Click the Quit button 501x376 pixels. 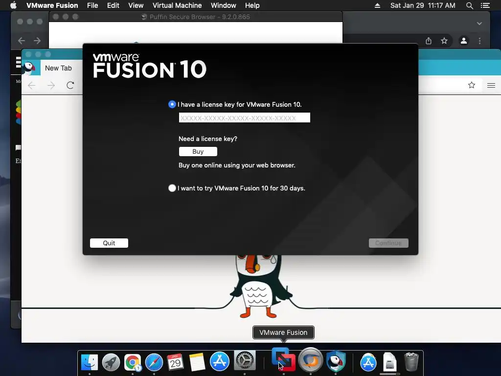(109, 243)
